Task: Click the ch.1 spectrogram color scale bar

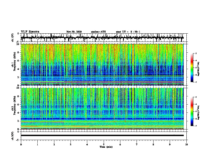Action: (x=192, y=68)
